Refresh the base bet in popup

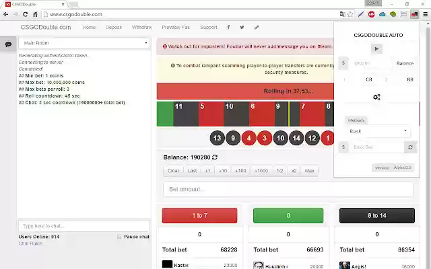[410, 147]
